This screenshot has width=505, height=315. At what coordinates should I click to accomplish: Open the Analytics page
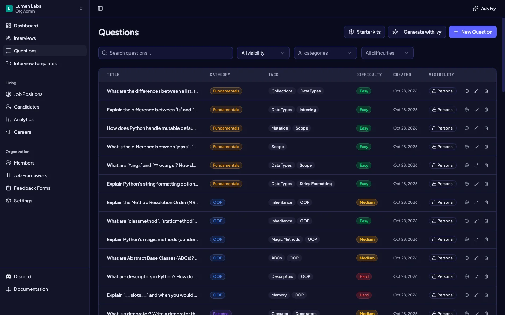pyautogui.click(x=45, y=119)
